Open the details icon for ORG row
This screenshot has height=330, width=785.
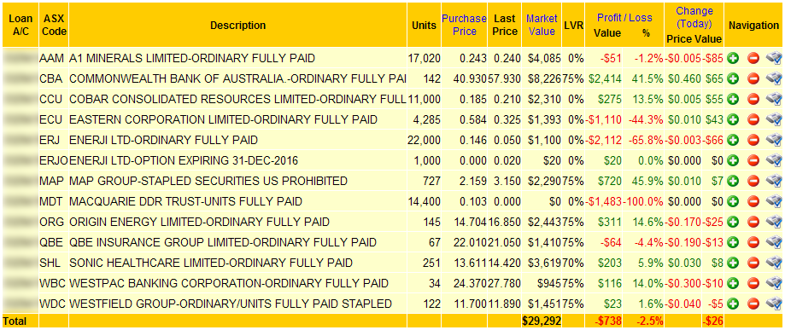774,222
